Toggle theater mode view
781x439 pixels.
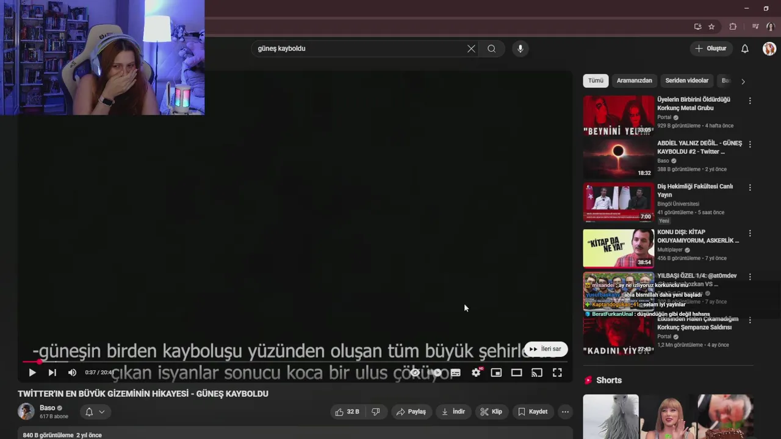click(x=517, y=373)
